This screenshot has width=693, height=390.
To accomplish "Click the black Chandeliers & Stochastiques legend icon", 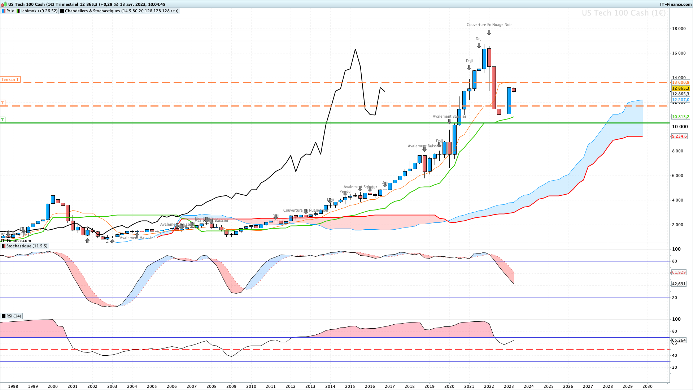I will tap(62, 11).
